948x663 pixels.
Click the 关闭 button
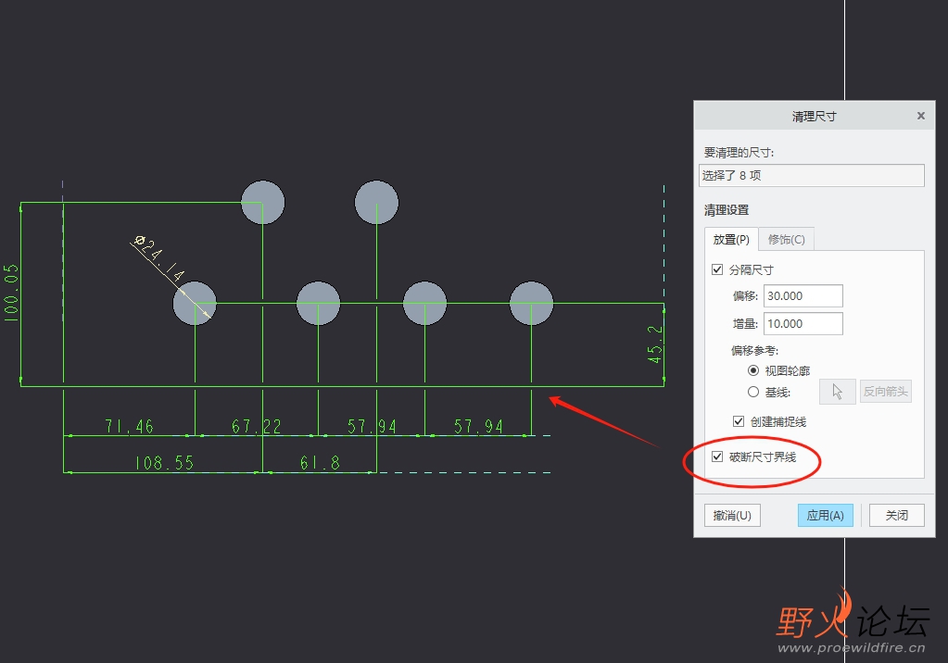point(897,515)
